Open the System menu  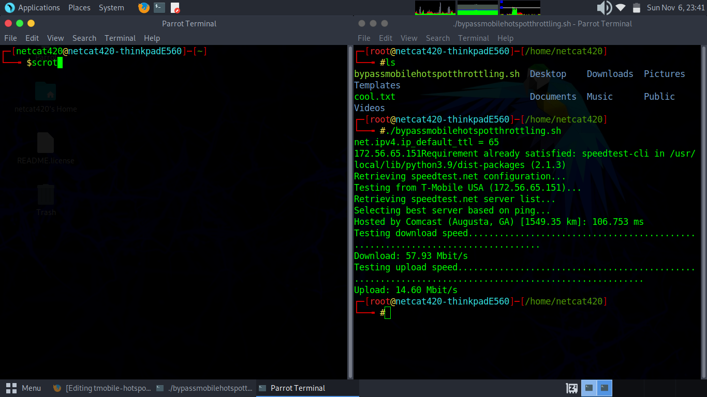111,8
